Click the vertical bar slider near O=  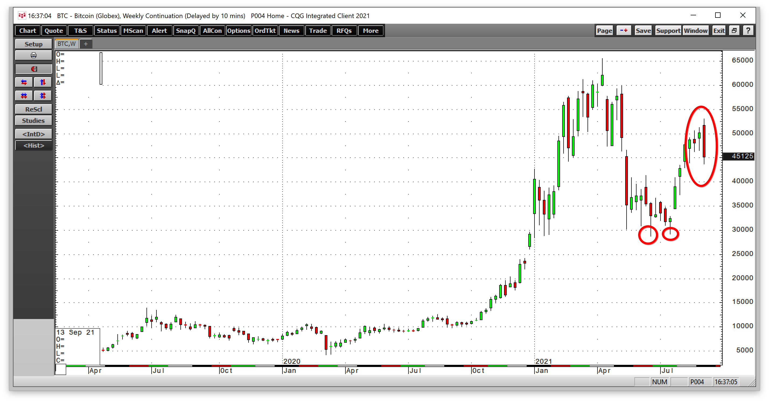click(101, 68)
